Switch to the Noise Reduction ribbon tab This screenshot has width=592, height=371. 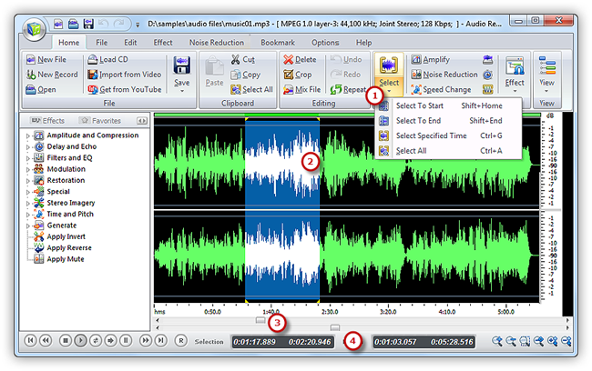(x=217, y=43)
